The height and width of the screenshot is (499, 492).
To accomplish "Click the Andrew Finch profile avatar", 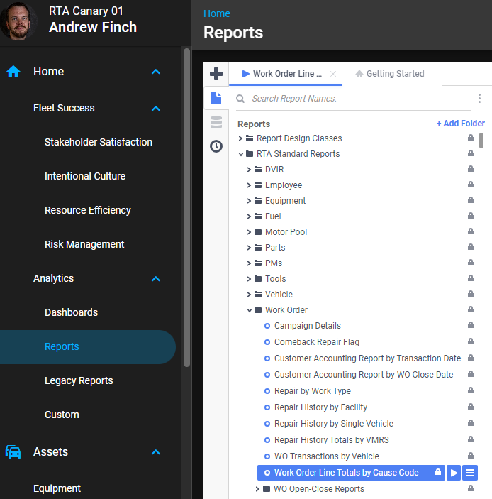I will (x=19, y=21).
